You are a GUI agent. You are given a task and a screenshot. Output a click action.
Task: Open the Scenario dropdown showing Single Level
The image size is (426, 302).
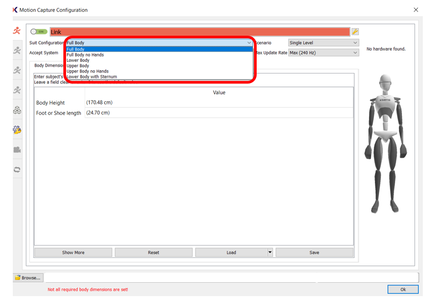323,43
